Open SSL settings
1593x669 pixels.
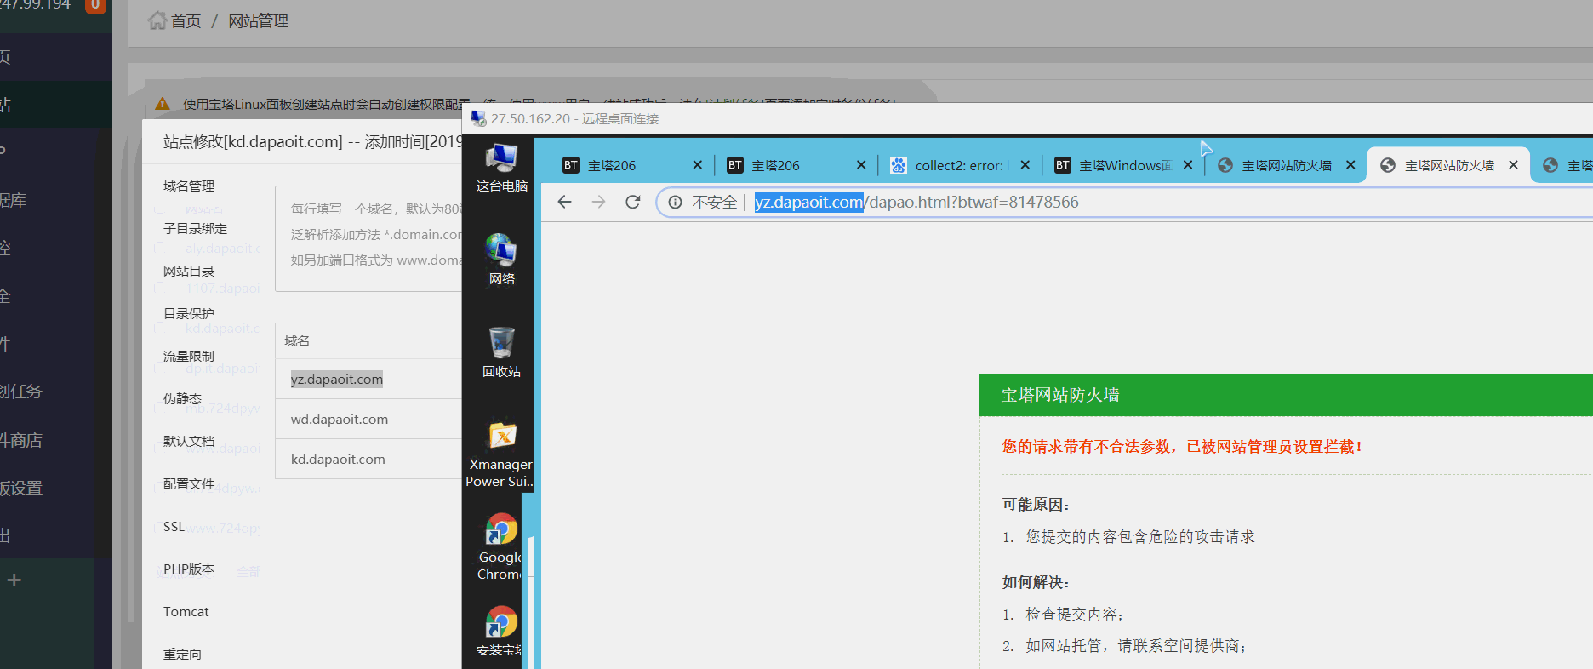[x=174, y=526]
